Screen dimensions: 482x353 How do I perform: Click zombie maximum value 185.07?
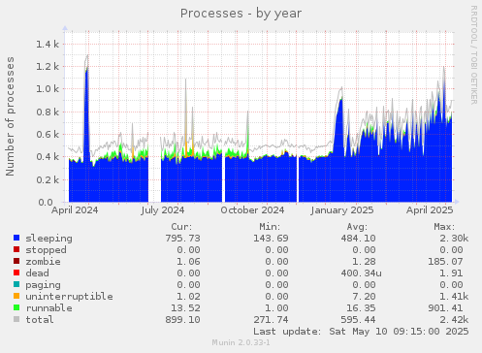point(445,262)
